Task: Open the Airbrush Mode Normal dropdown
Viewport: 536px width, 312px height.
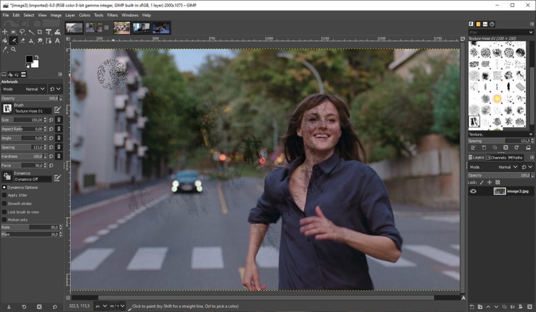Action: point(24,89)
